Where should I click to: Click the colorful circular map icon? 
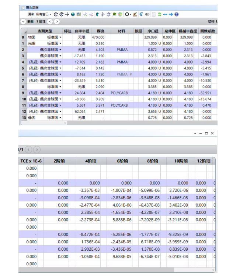coord(120,14)
